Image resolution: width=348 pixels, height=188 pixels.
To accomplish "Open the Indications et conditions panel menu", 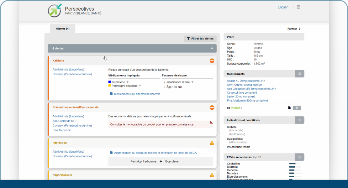I will coord(300,120).
